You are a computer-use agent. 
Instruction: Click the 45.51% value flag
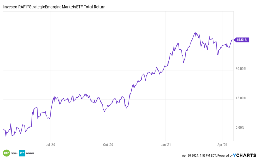coord(241,40)
